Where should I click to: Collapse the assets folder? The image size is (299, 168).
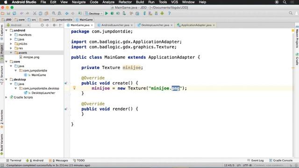point(11,53)
